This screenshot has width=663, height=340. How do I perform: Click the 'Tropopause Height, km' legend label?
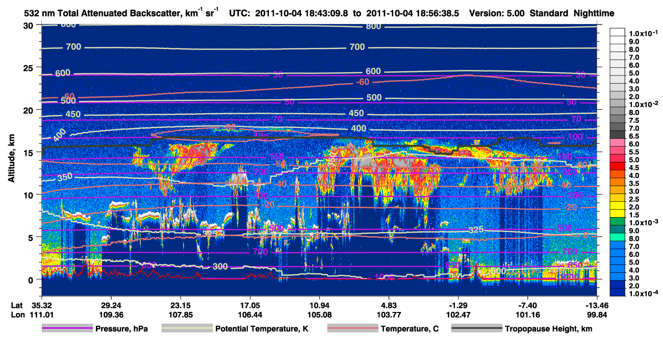pyautogui.click(x=549, y=329)
